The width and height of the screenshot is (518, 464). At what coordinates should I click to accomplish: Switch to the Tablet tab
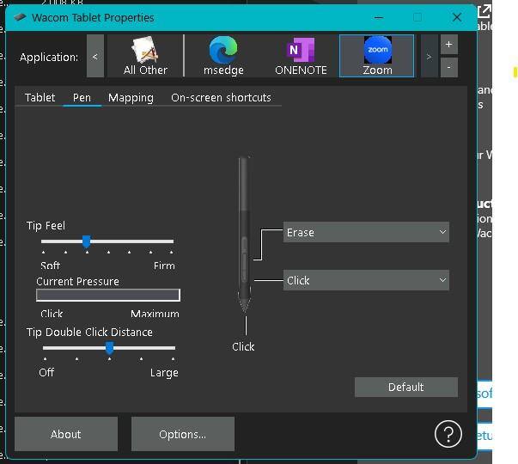click(x=40, y=98)
